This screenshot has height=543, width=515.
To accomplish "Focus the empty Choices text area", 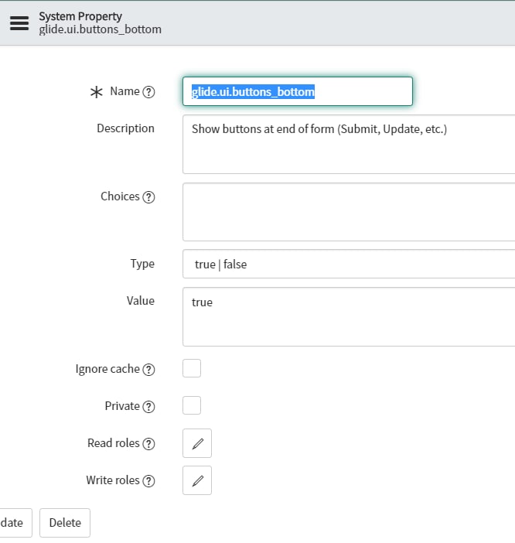I will (x=349, y=212).
